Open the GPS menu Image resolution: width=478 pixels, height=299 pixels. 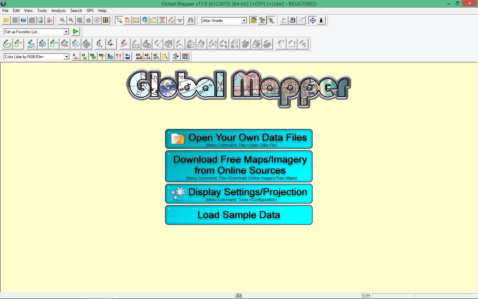(90, 11)
